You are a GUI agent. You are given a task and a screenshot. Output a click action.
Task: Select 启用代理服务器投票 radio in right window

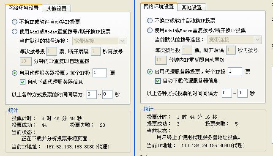point(150,72)
